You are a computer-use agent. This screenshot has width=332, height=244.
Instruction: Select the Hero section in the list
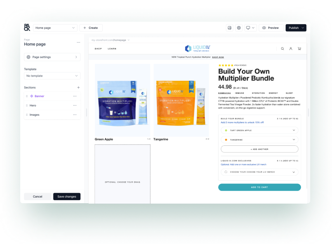pyautogui.click(x=33, y=105)
